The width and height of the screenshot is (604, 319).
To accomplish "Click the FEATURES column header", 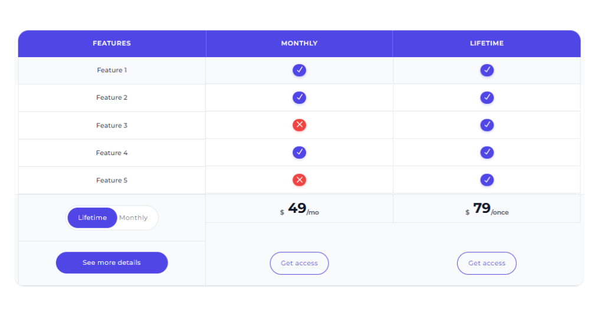I will 111,43.
